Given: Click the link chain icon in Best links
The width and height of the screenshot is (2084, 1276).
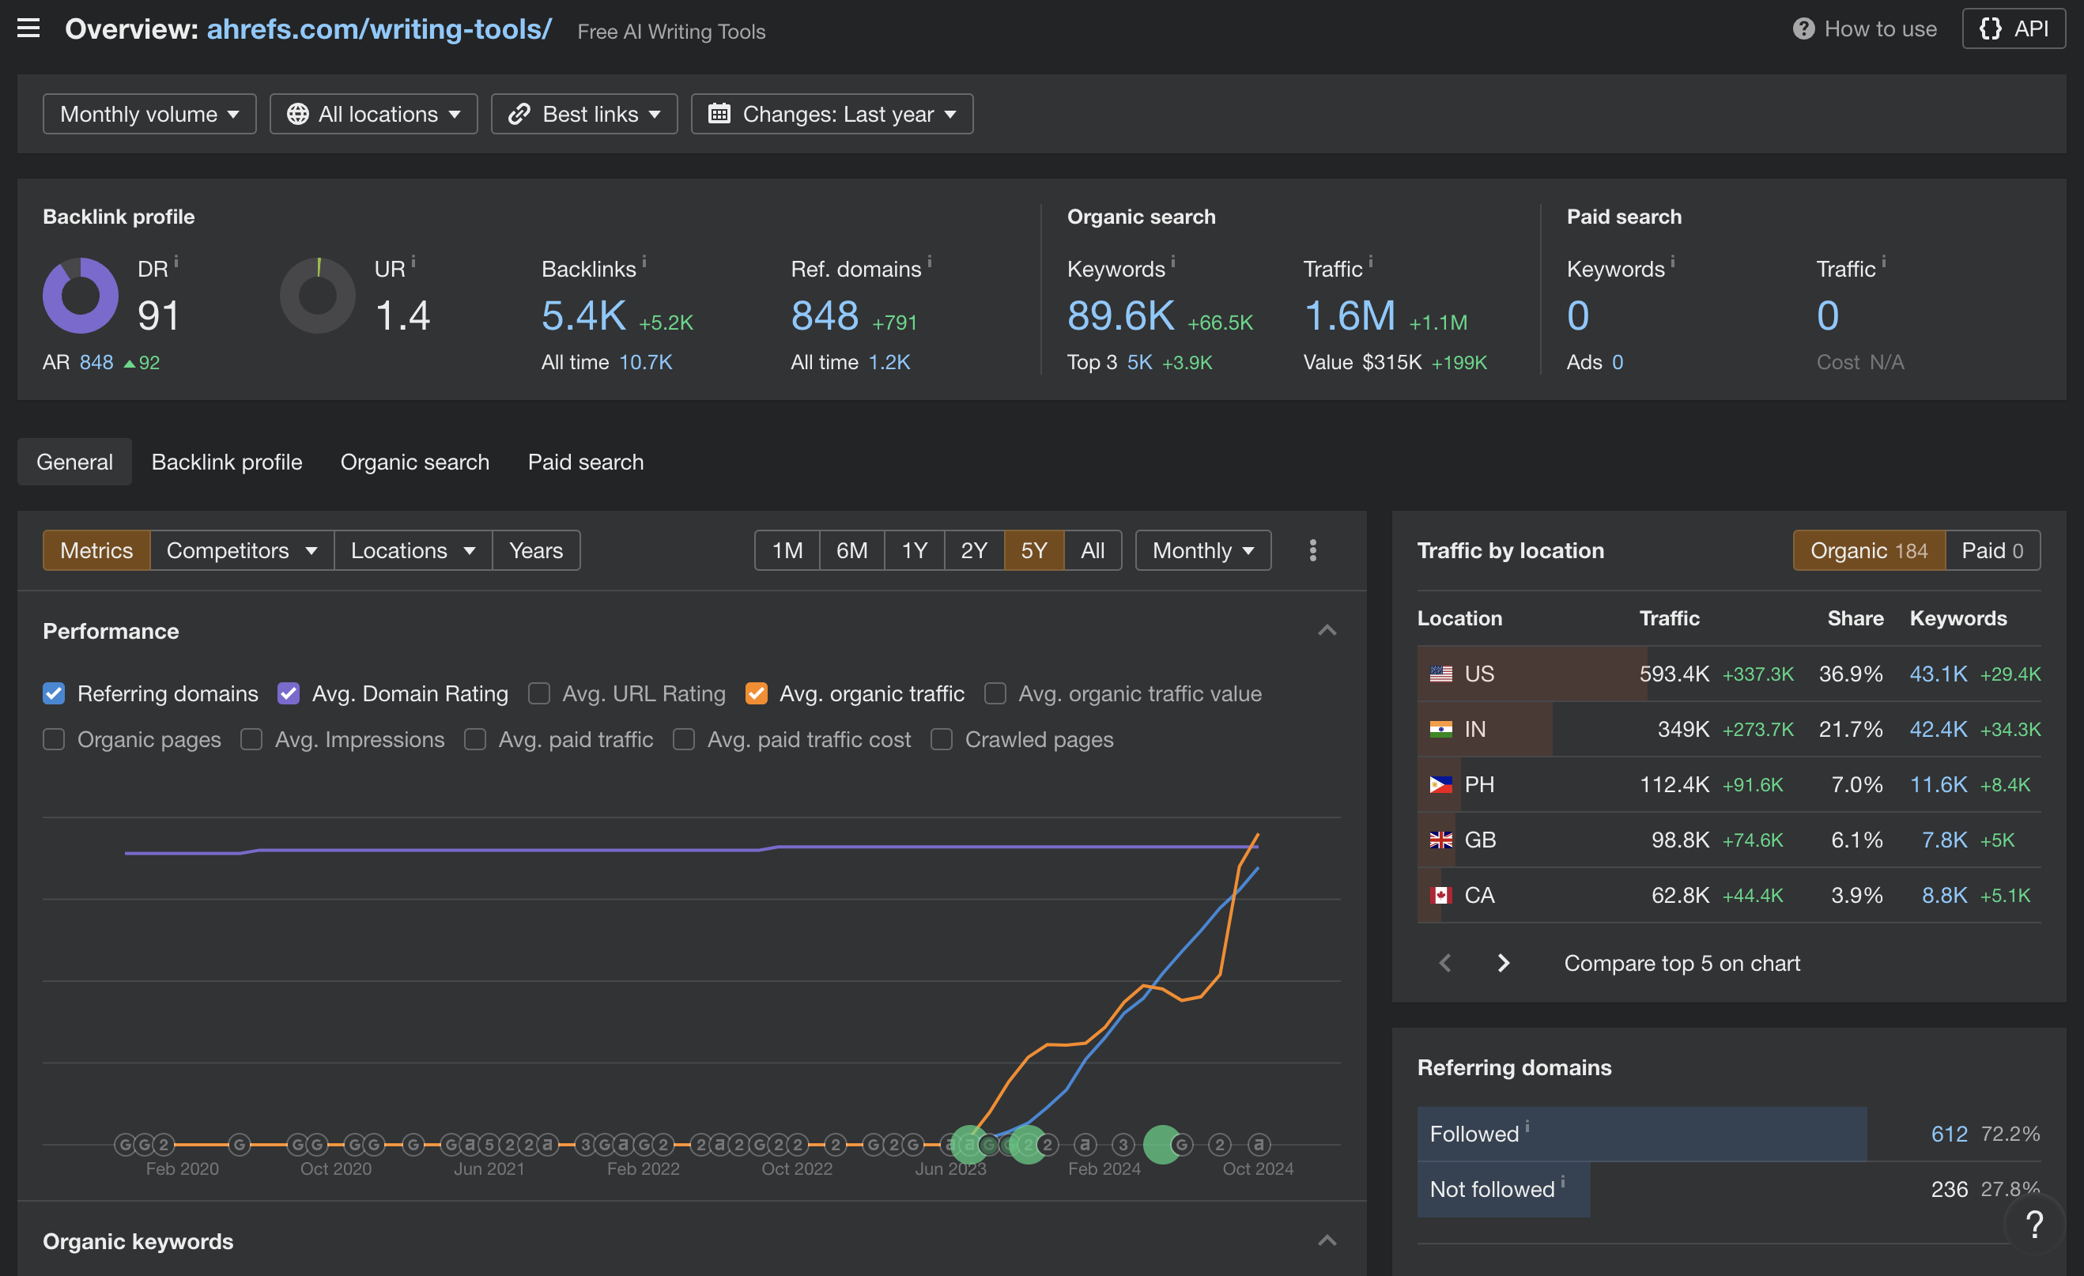Looking at the screenshot, I should 519,114.
